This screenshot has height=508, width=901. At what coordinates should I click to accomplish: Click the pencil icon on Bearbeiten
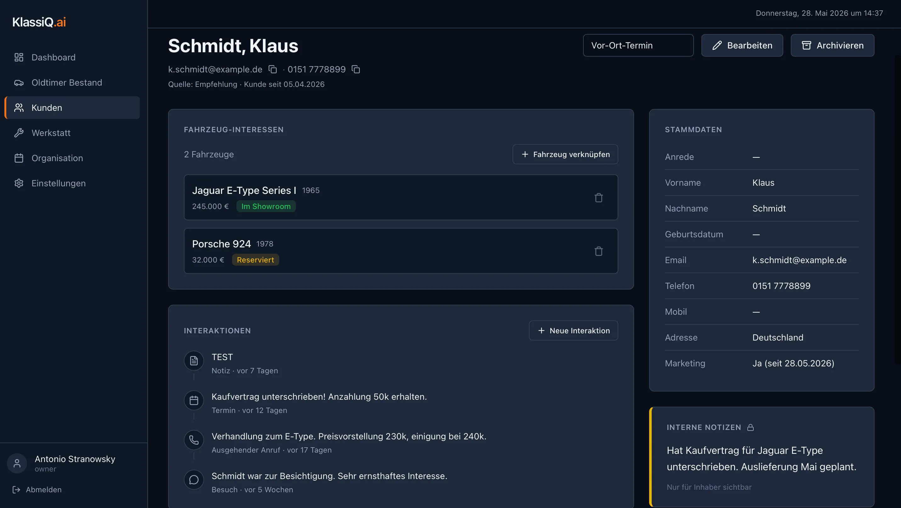click(717, 45)
